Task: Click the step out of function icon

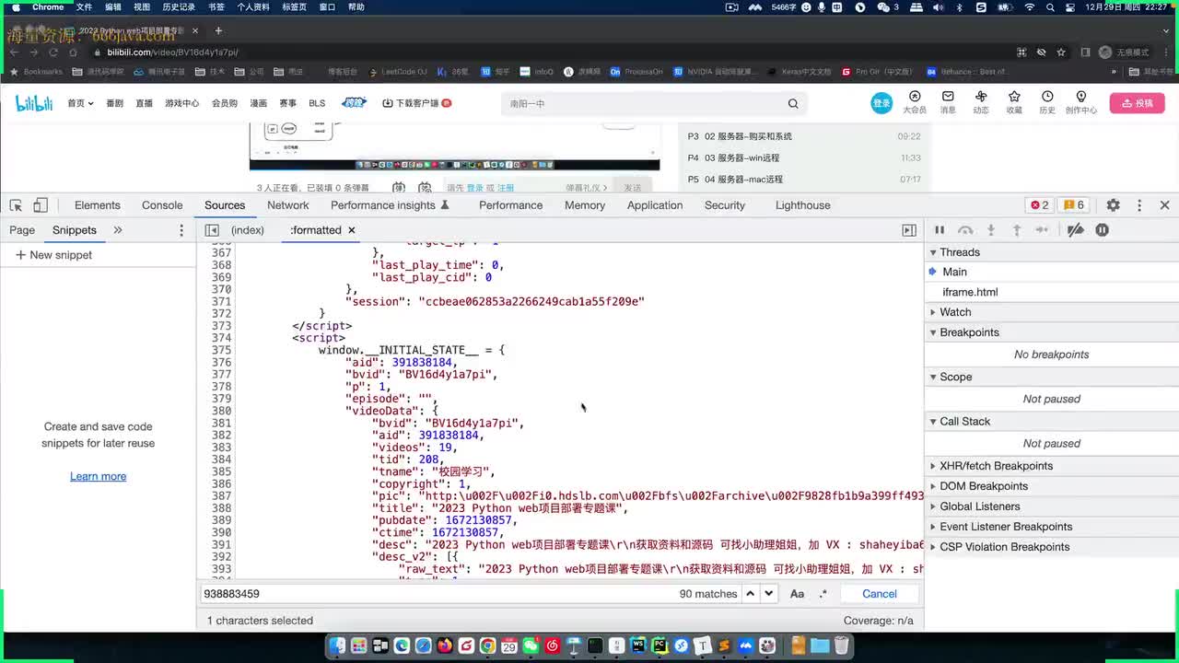Action: pyautogui.click(x=1017, y=230)
